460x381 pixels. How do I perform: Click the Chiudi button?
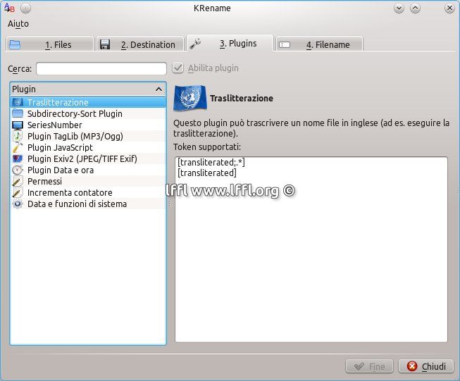pyautogui.click(x=426, y=366)
